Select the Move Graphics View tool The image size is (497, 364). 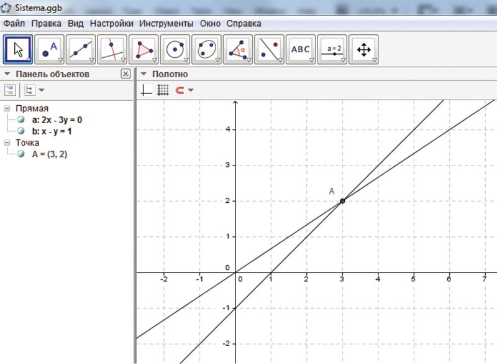pyautogui.click(x=363, y=50)
